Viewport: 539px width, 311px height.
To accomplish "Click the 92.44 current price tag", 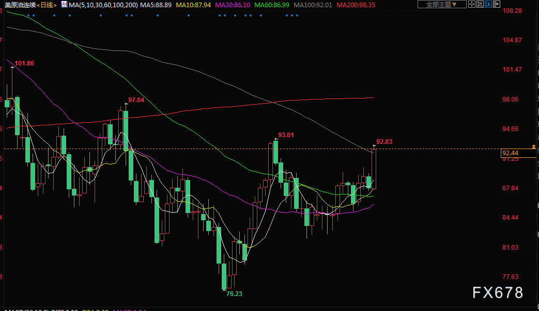I will (x=518, y=153).
